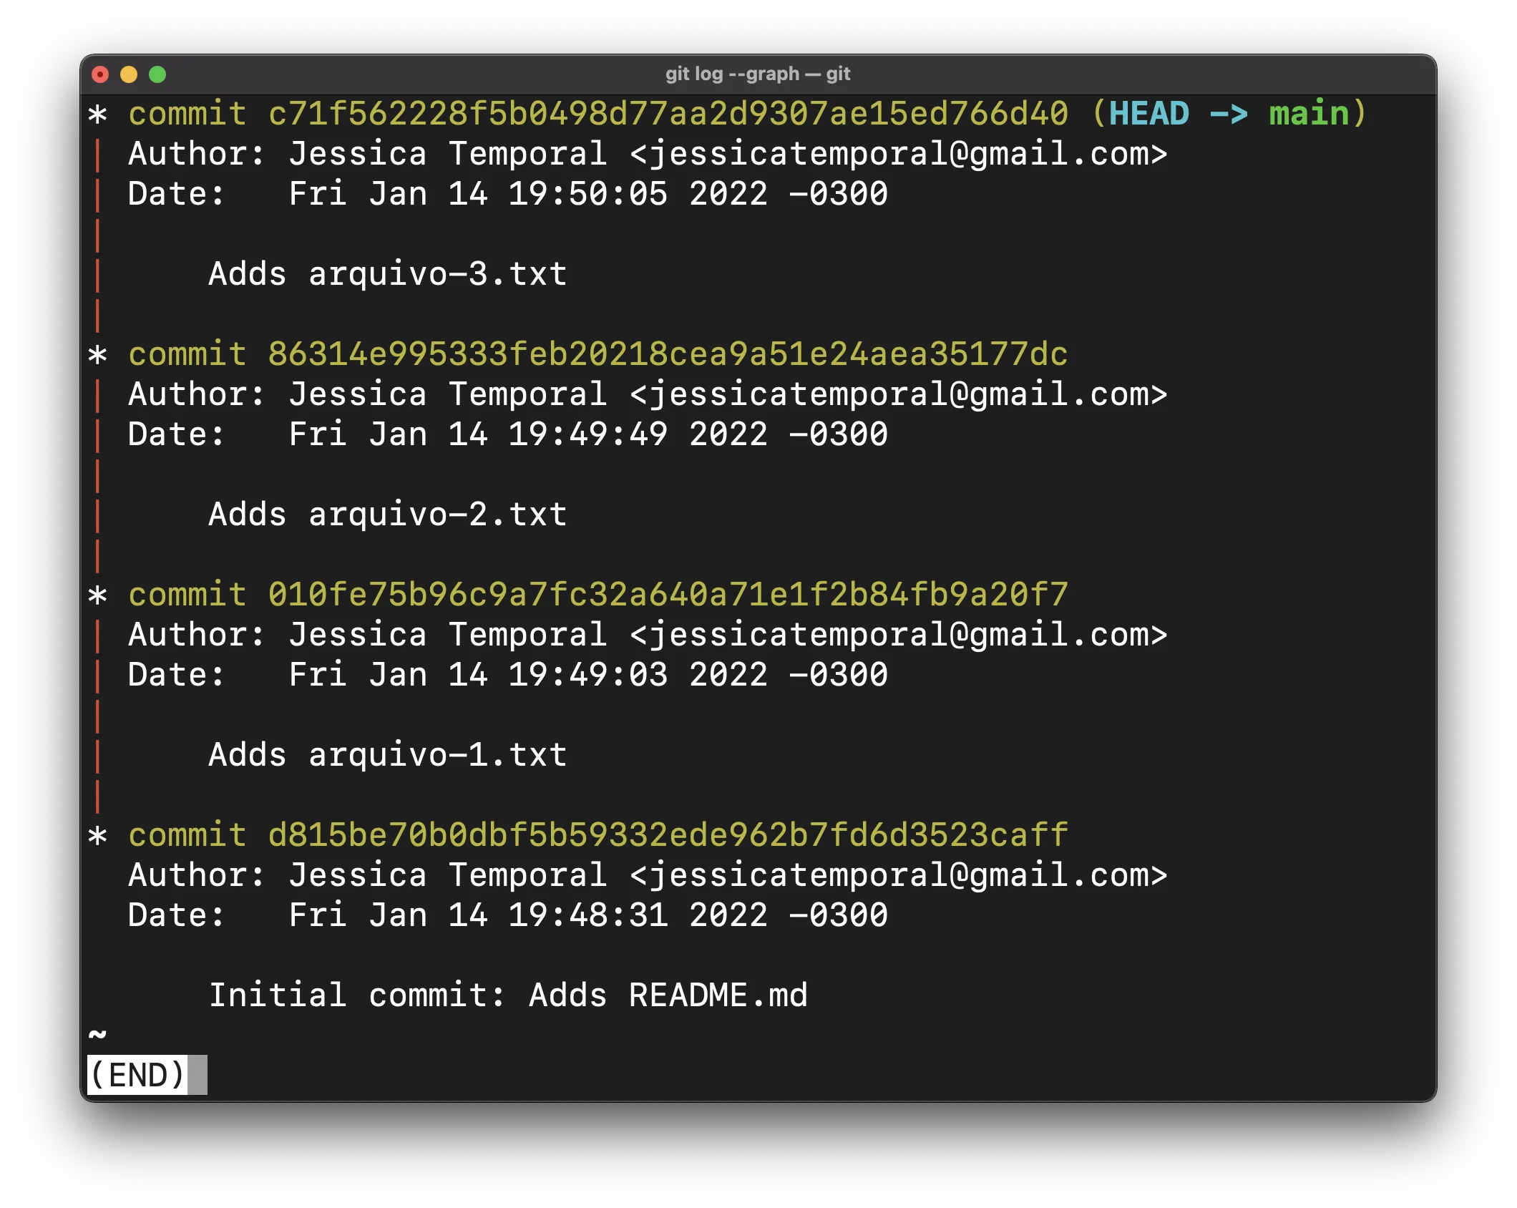Click the 'Adds arquivo-2.txt' commit message

coord(387,515)
